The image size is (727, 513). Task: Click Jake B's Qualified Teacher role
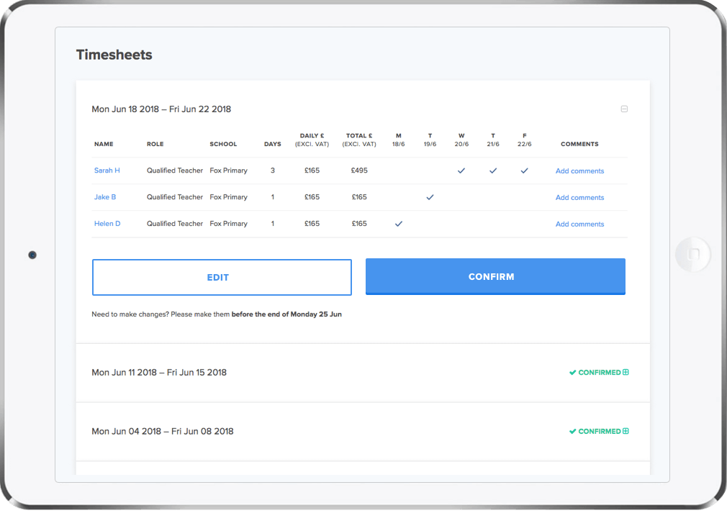pos(175,197)
